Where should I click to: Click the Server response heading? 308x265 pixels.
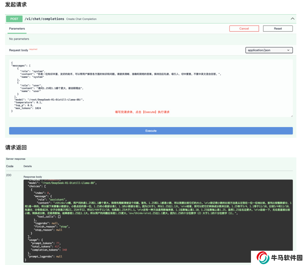(16, 159)
